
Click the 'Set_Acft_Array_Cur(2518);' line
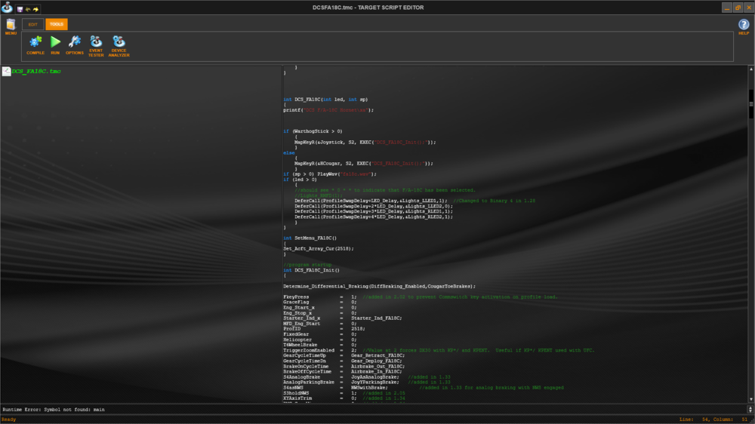(x=319, y=249)
